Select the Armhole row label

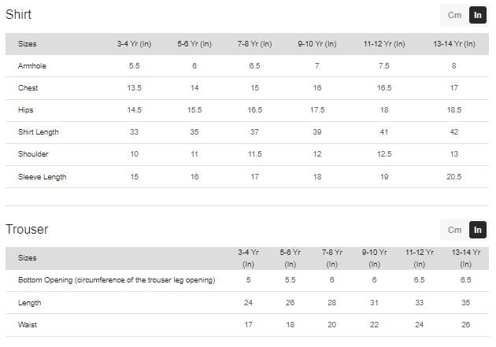31,66
